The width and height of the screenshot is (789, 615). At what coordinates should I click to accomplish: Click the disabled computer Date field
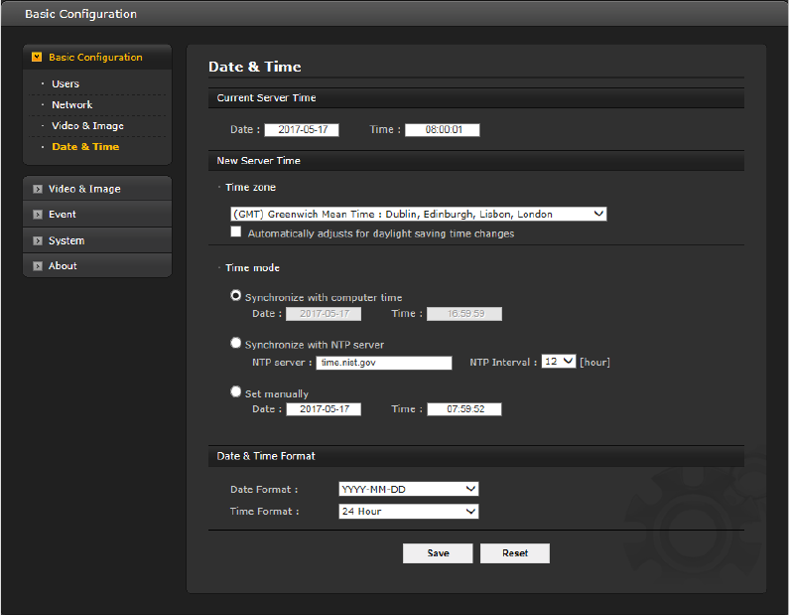click(324, 314)
